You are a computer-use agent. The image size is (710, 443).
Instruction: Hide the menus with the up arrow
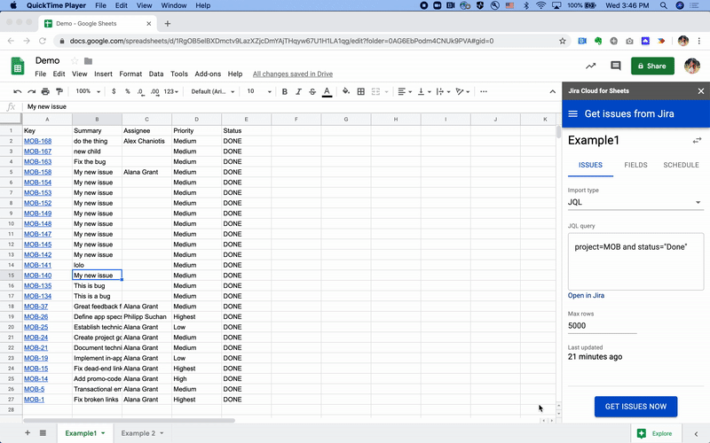click(552, 92)
